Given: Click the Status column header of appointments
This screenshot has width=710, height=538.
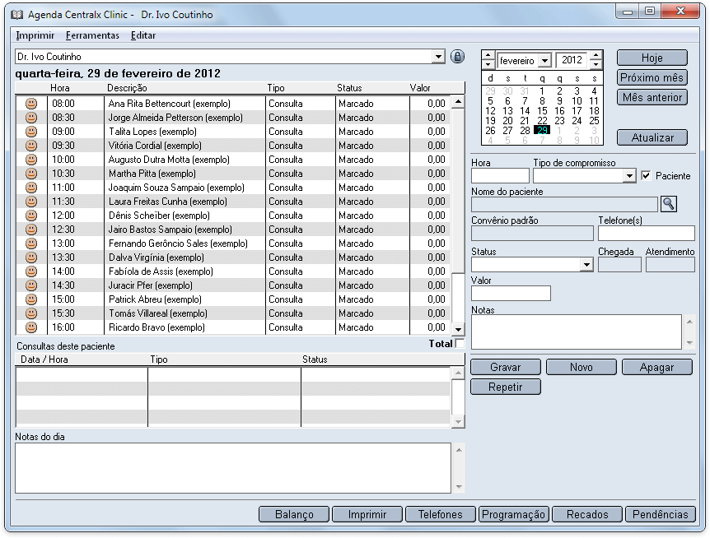Looking at the screenshot, I should coord(349,88).
